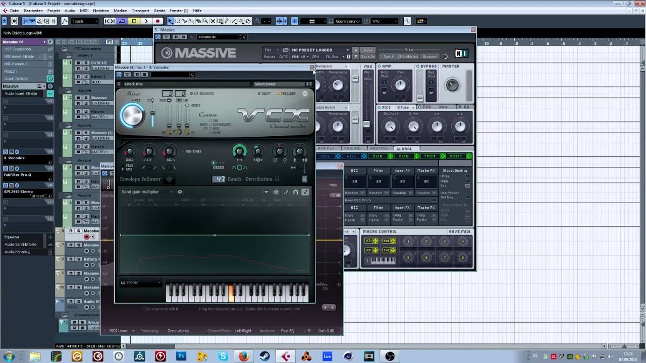Select the Split scissors tool
This screenshot has height=363, width=646.
[x=185, y=21]
